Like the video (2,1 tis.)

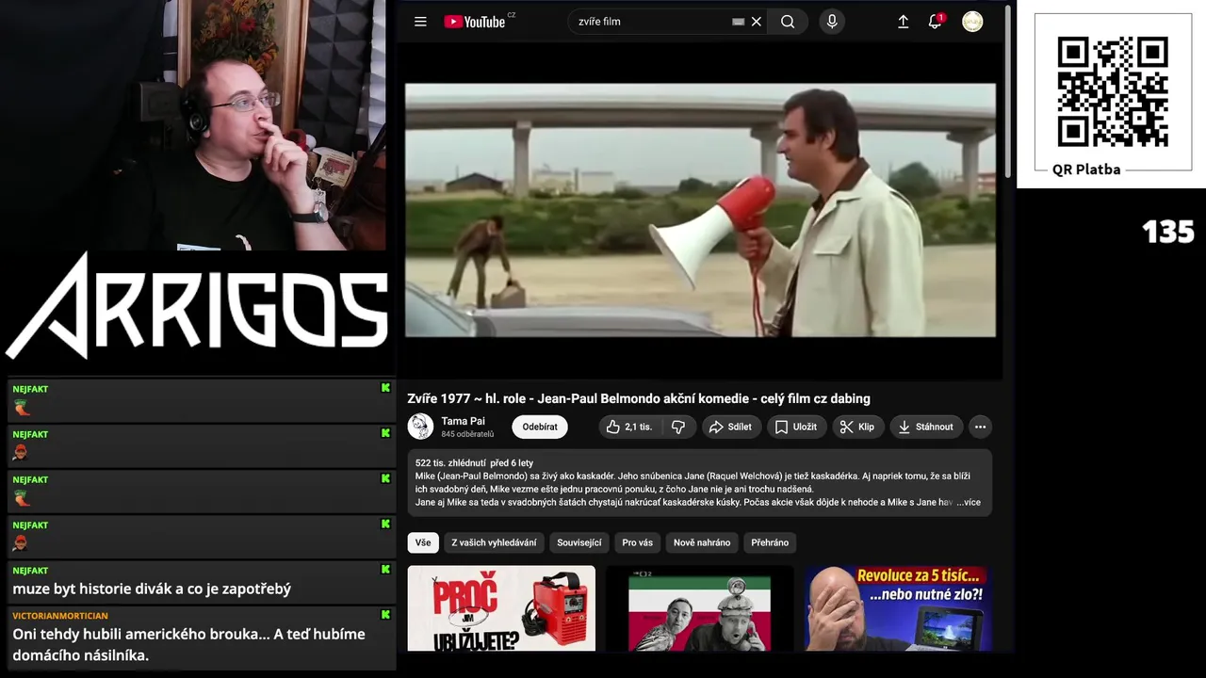tap(628, 427)
